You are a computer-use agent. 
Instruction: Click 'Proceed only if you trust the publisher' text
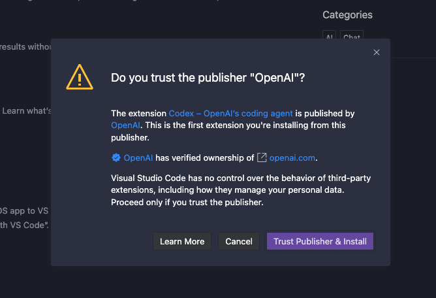[x=187, y=202]
